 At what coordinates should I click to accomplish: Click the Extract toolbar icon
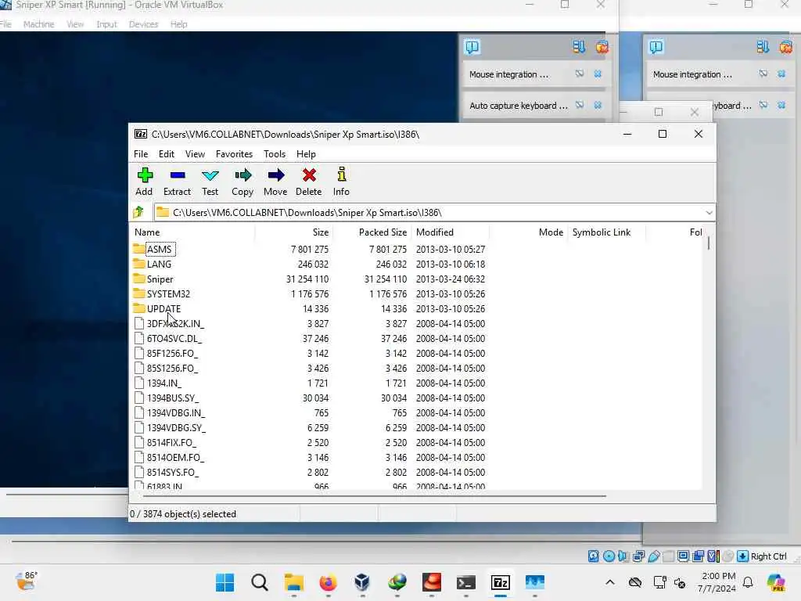(178, 175)
